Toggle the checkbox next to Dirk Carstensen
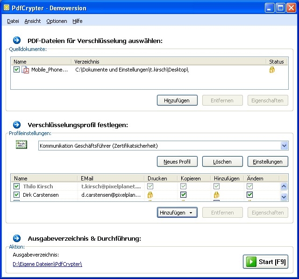This screenshot has width=299, height=279. click(17, 195)
